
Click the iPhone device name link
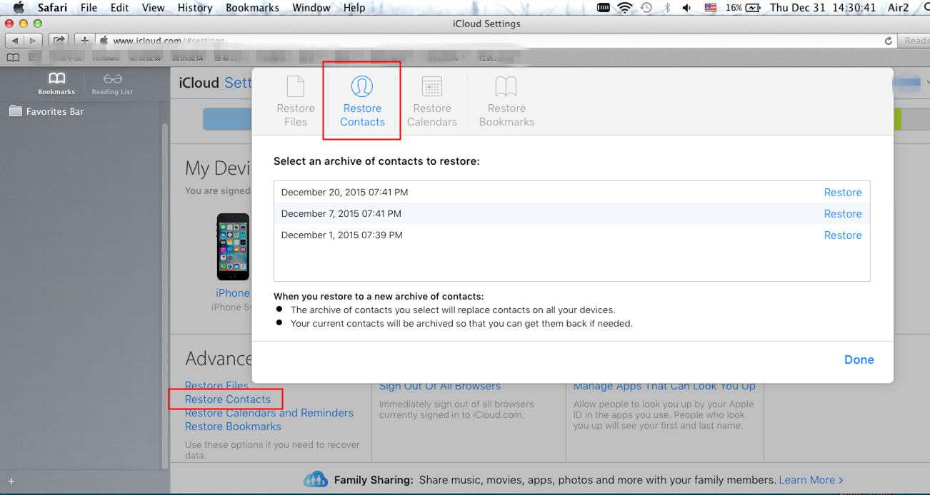pos(233,293)
